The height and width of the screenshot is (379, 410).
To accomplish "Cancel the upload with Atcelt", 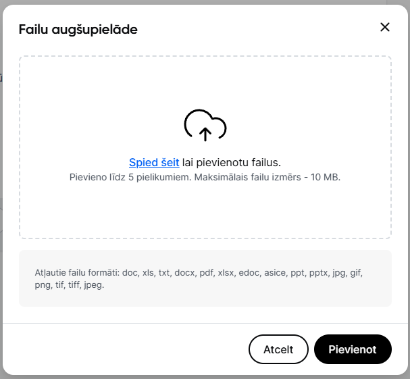I will 278,349.
